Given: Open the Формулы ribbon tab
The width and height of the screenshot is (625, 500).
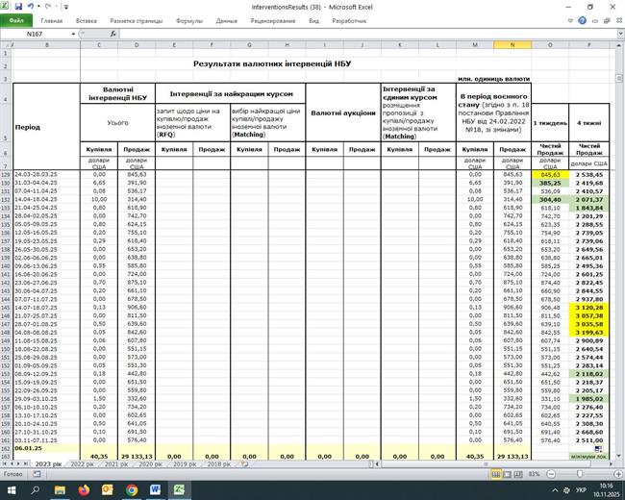Looking at the screenshot, I should [x=189, y=19].
